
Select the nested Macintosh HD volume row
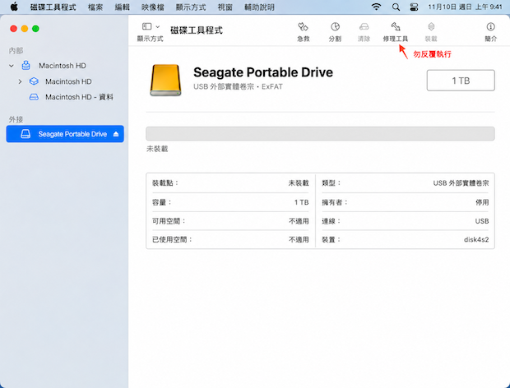65,81
